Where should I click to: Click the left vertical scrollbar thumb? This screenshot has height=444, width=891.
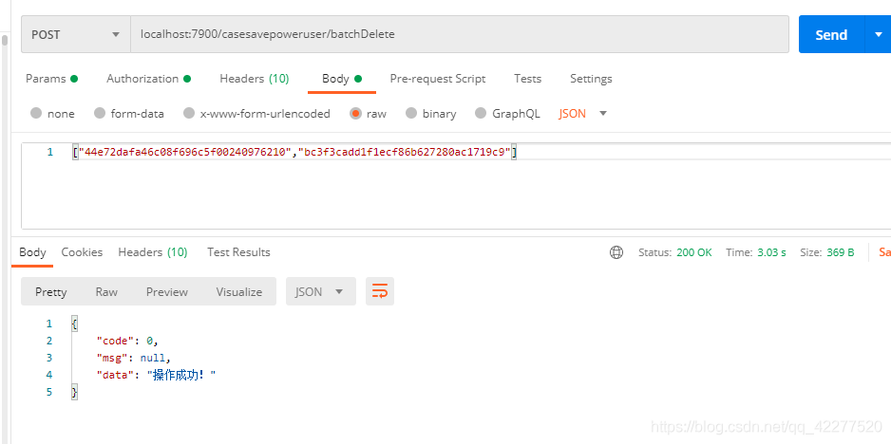5,40
